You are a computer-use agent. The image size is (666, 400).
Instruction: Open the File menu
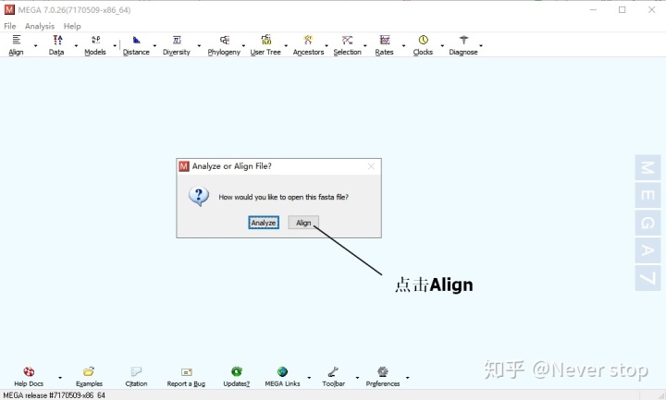10,26
